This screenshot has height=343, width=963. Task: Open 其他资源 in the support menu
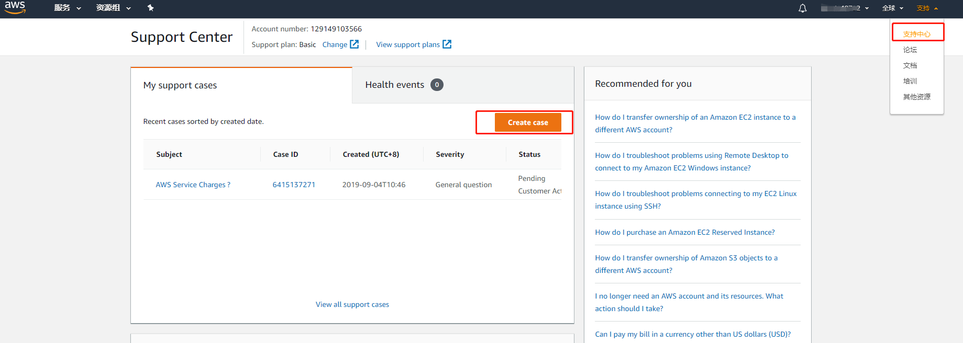click(916, 97)
